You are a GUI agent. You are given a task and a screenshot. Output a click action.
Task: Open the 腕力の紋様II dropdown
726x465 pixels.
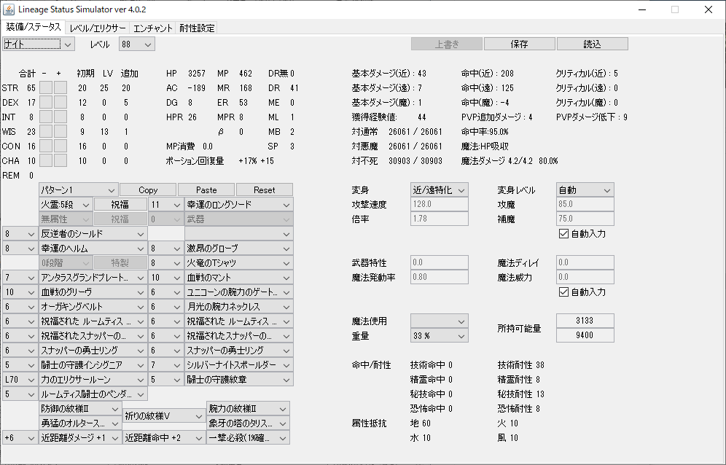click(x=248, y=409)
